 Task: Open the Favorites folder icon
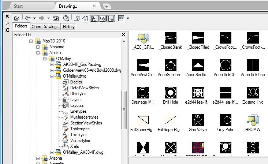(77, 18)
